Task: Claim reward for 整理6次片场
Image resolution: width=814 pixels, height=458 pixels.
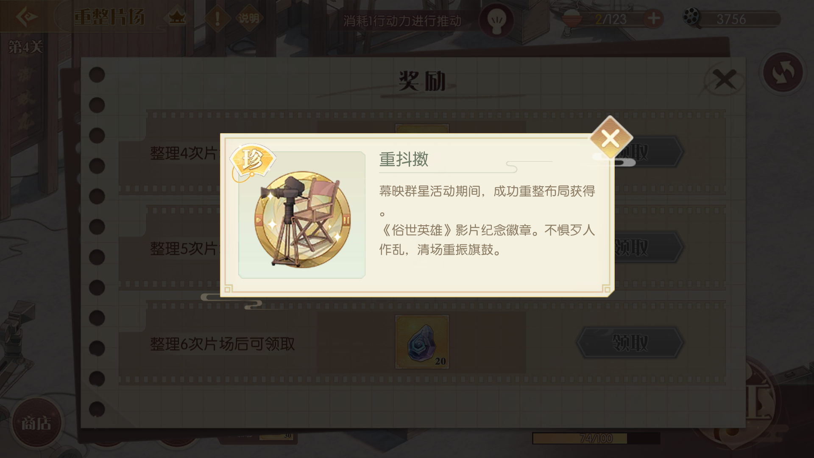Action: click(630, 343)
